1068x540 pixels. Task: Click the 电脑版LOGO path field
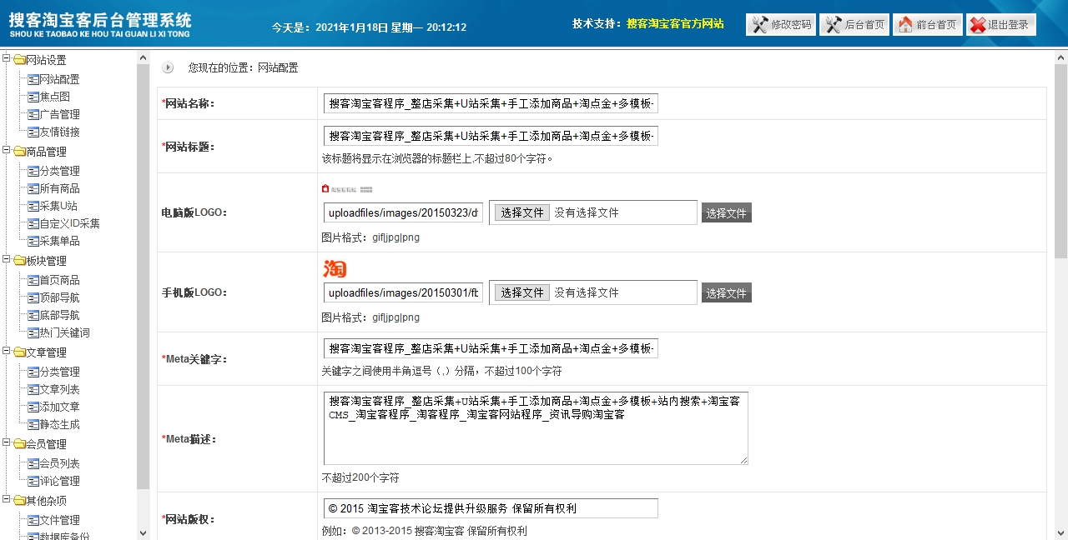(403, 212)
